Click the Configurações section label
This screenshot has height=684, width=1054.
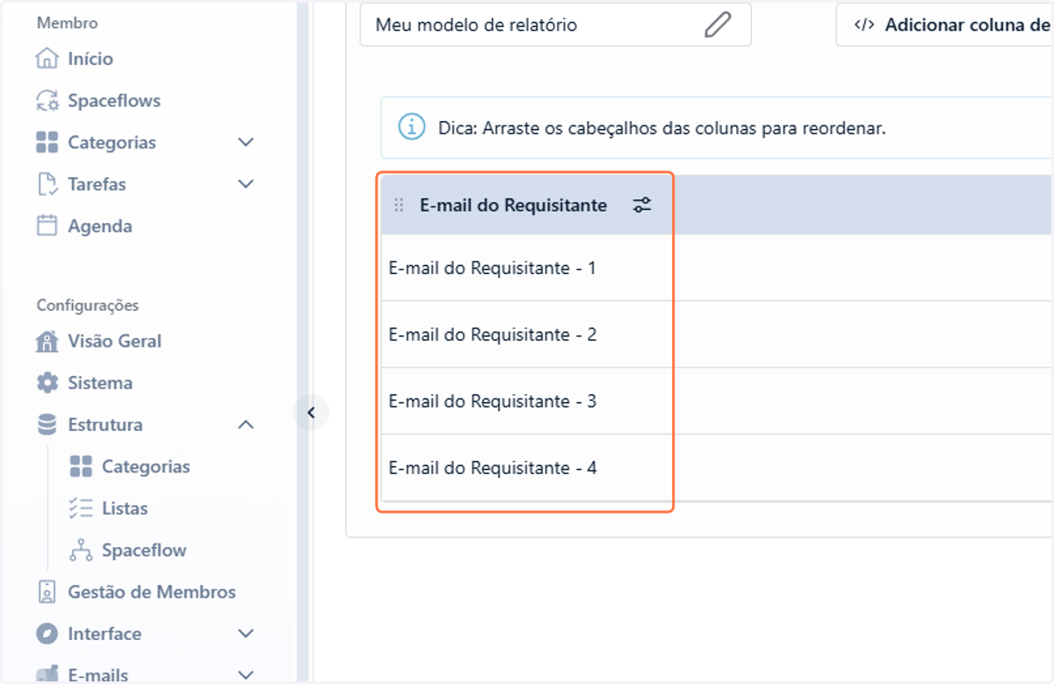(88, 306)
